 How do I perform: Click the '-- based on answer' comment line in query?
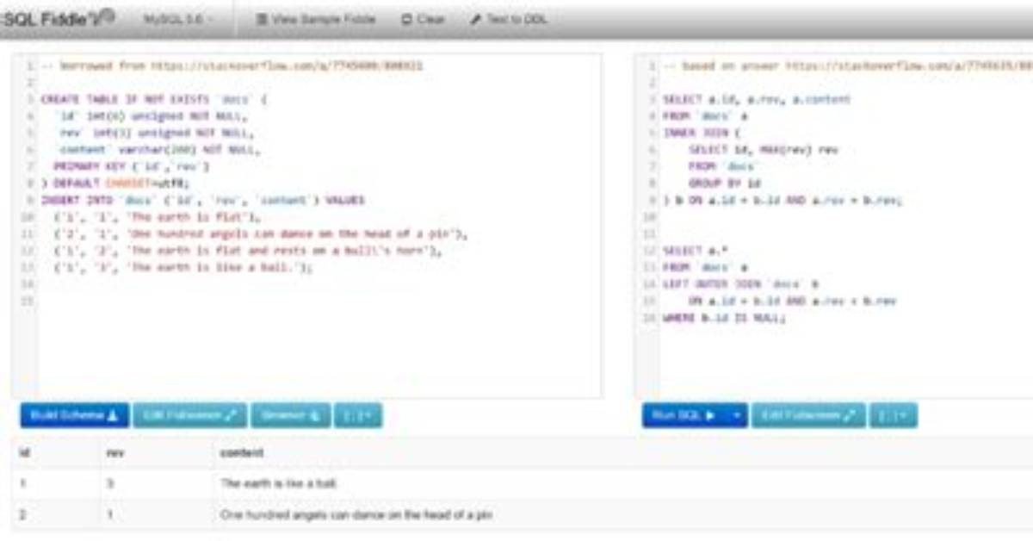coord(847,65)
